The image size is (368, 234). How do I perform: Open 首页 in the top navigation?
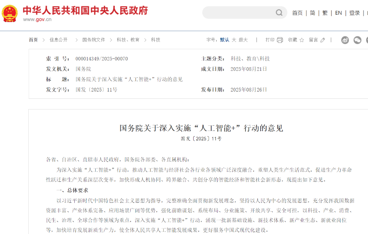297,13
